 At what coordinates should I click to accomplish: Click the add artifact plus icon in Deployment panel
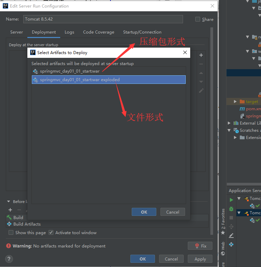click(201, 55)
